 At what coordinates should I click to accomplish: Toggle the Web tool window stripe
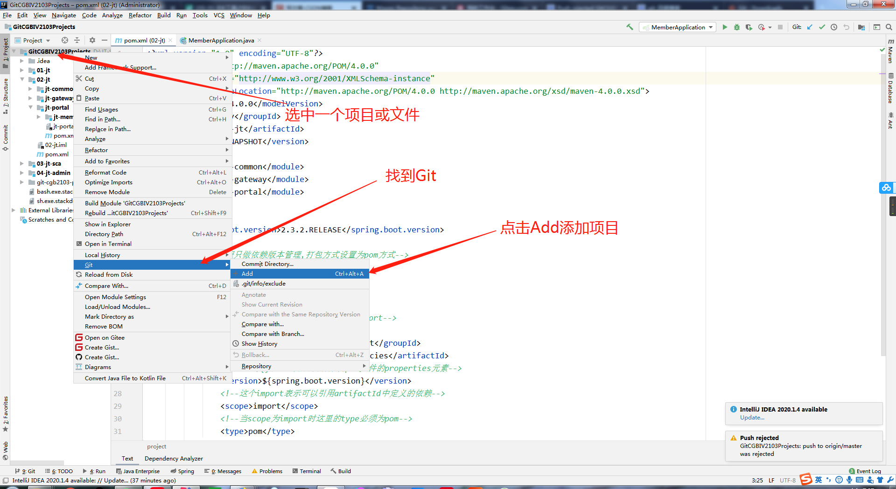click(x=6, y=450)
